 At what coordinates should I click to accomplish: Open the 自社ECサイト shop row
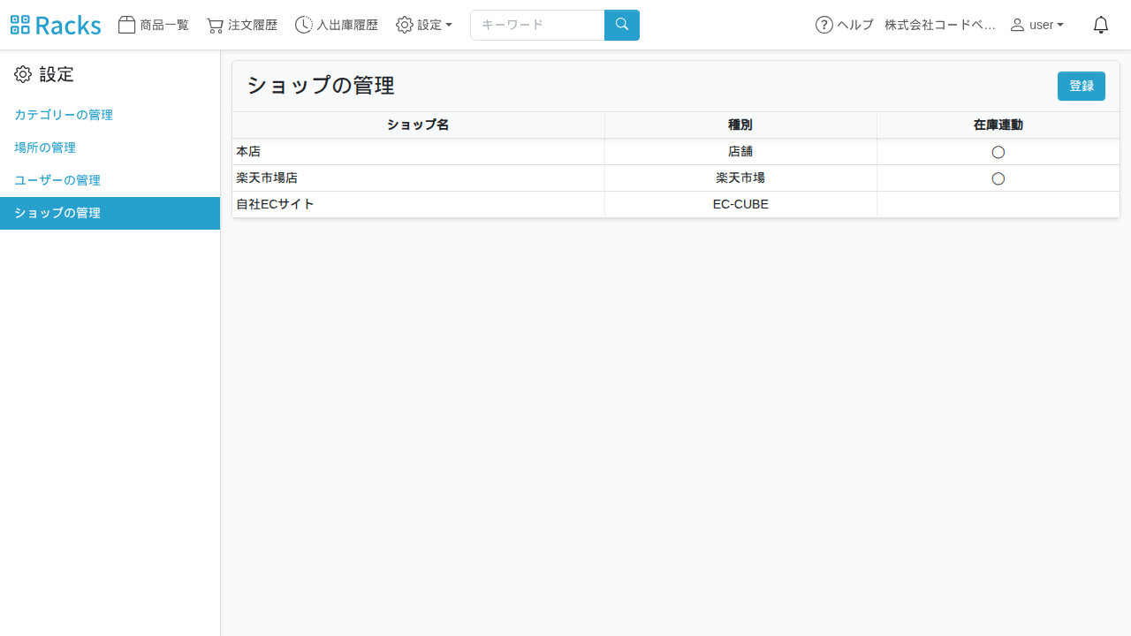[676, 205]
